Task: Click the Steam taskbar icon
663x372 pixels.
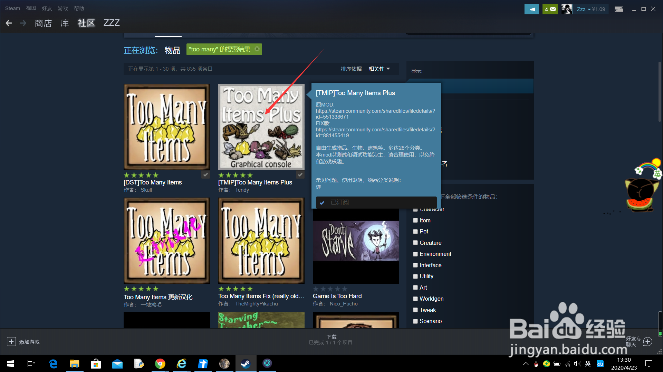Action: point(246,364)
